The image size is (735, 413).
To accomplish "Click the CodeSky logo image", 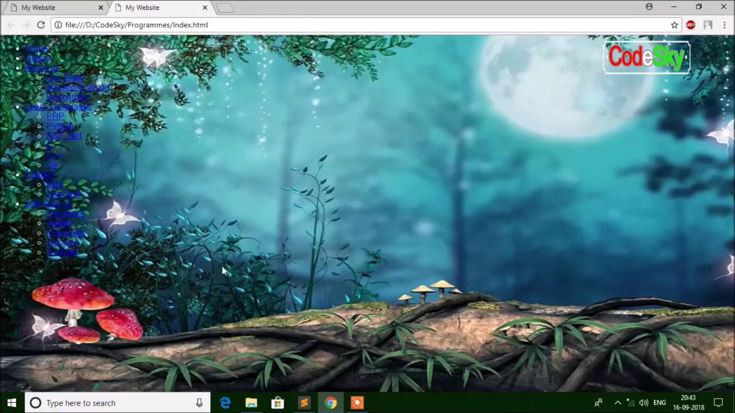I will click(647, 57).
